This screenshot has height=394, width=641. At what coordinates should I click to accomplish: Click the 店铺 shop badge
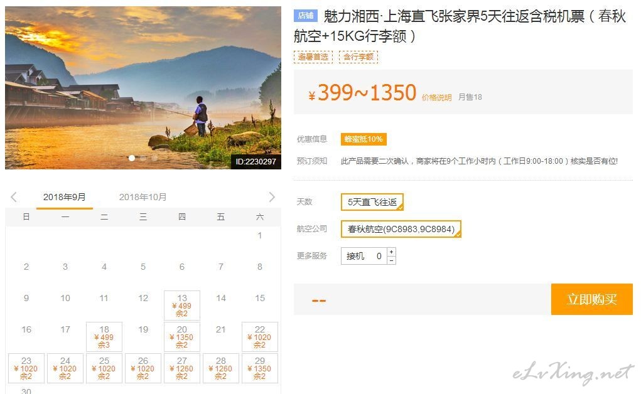(x=305, y=16)
